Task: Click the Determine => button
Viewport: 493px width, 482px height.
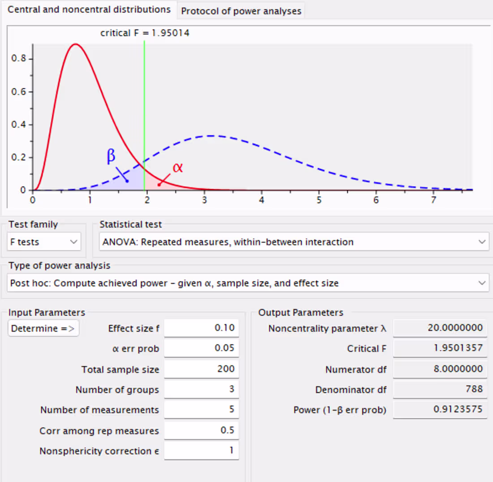Action: coord(43,328)
